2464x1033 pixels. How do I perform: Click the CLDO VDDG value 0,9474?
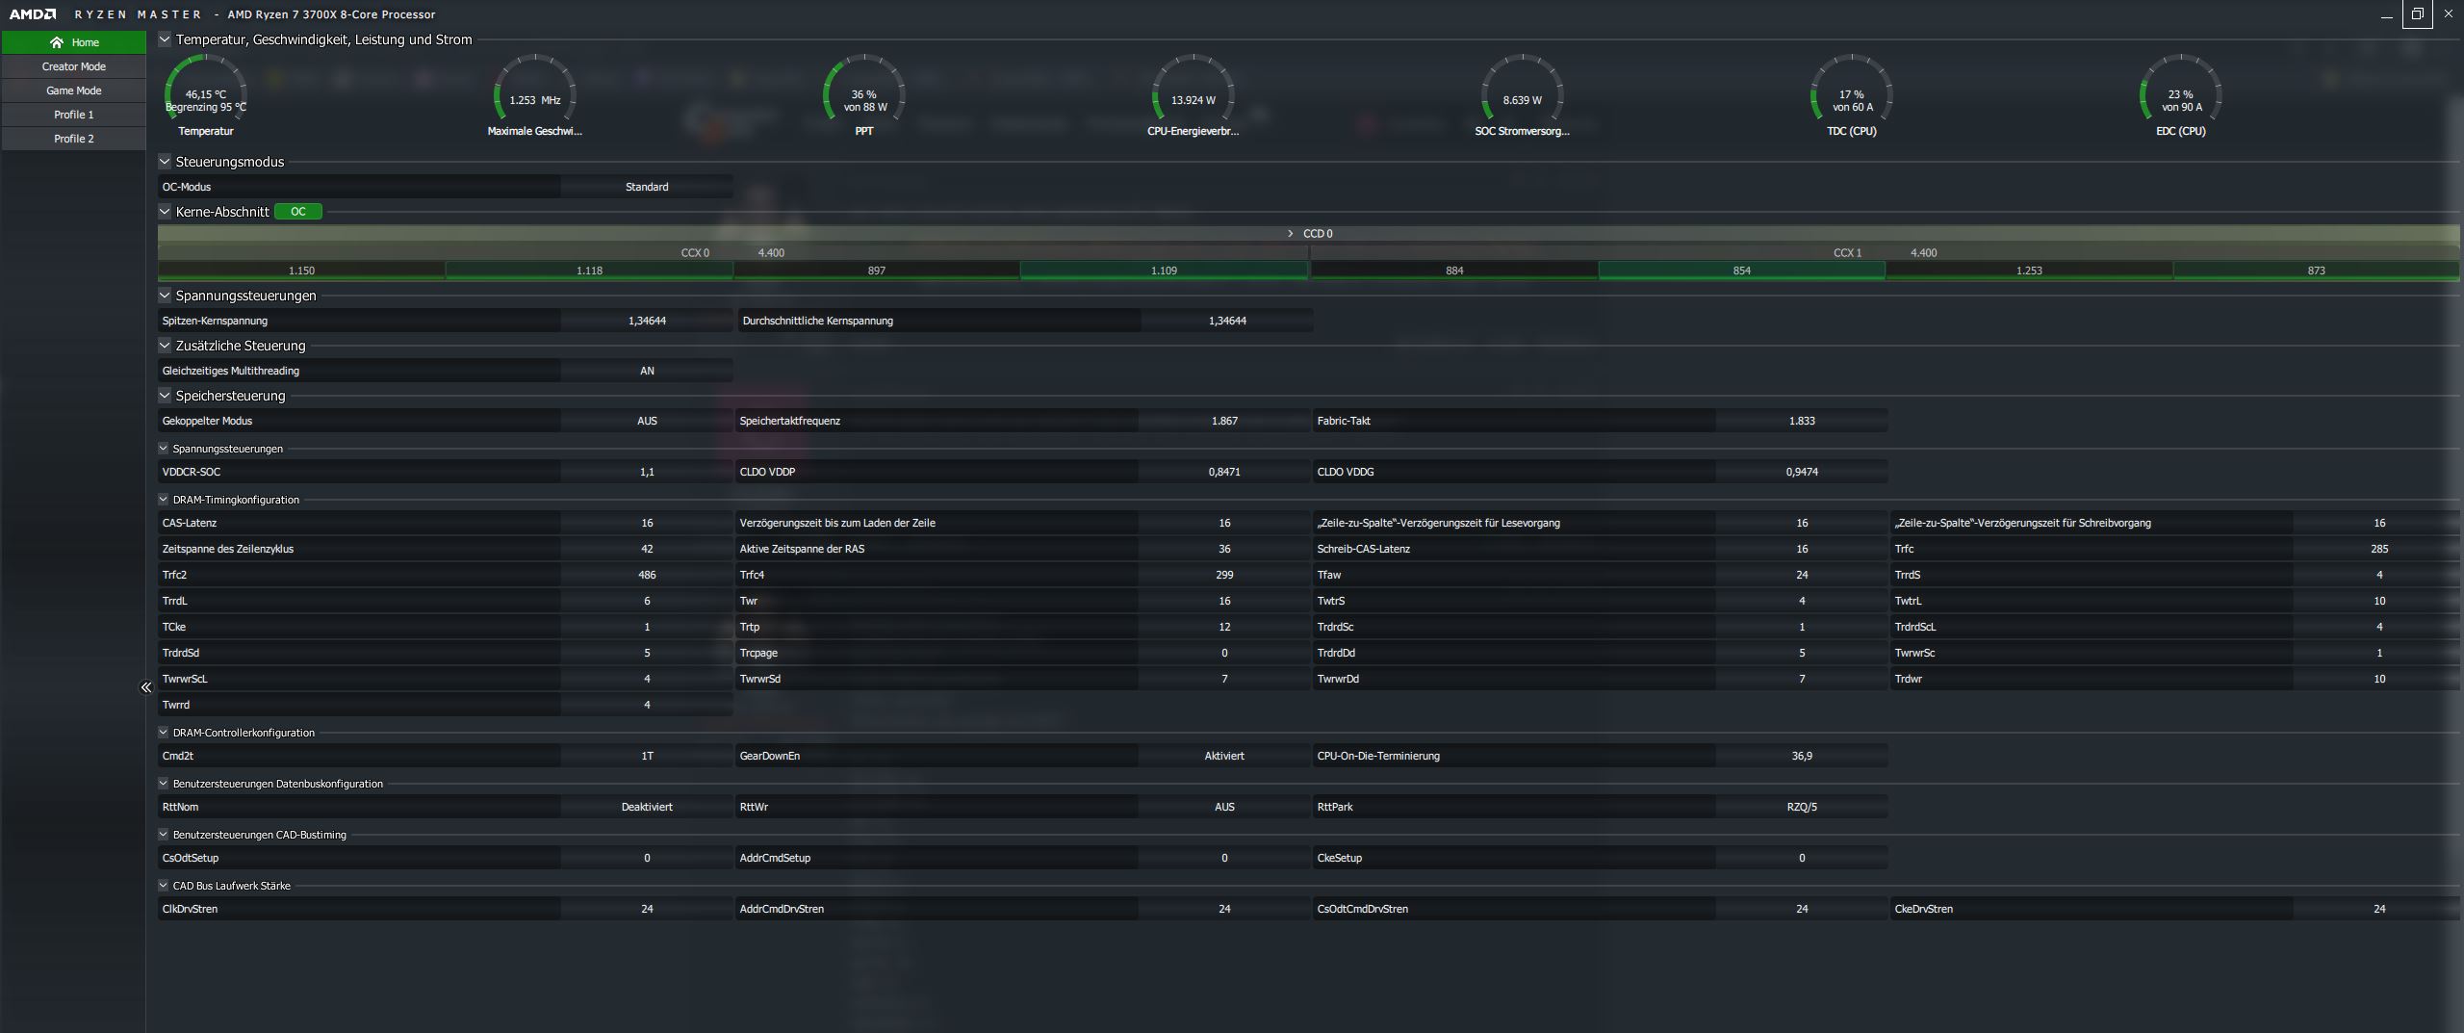pyautogui.click(x=1802, y=472)
